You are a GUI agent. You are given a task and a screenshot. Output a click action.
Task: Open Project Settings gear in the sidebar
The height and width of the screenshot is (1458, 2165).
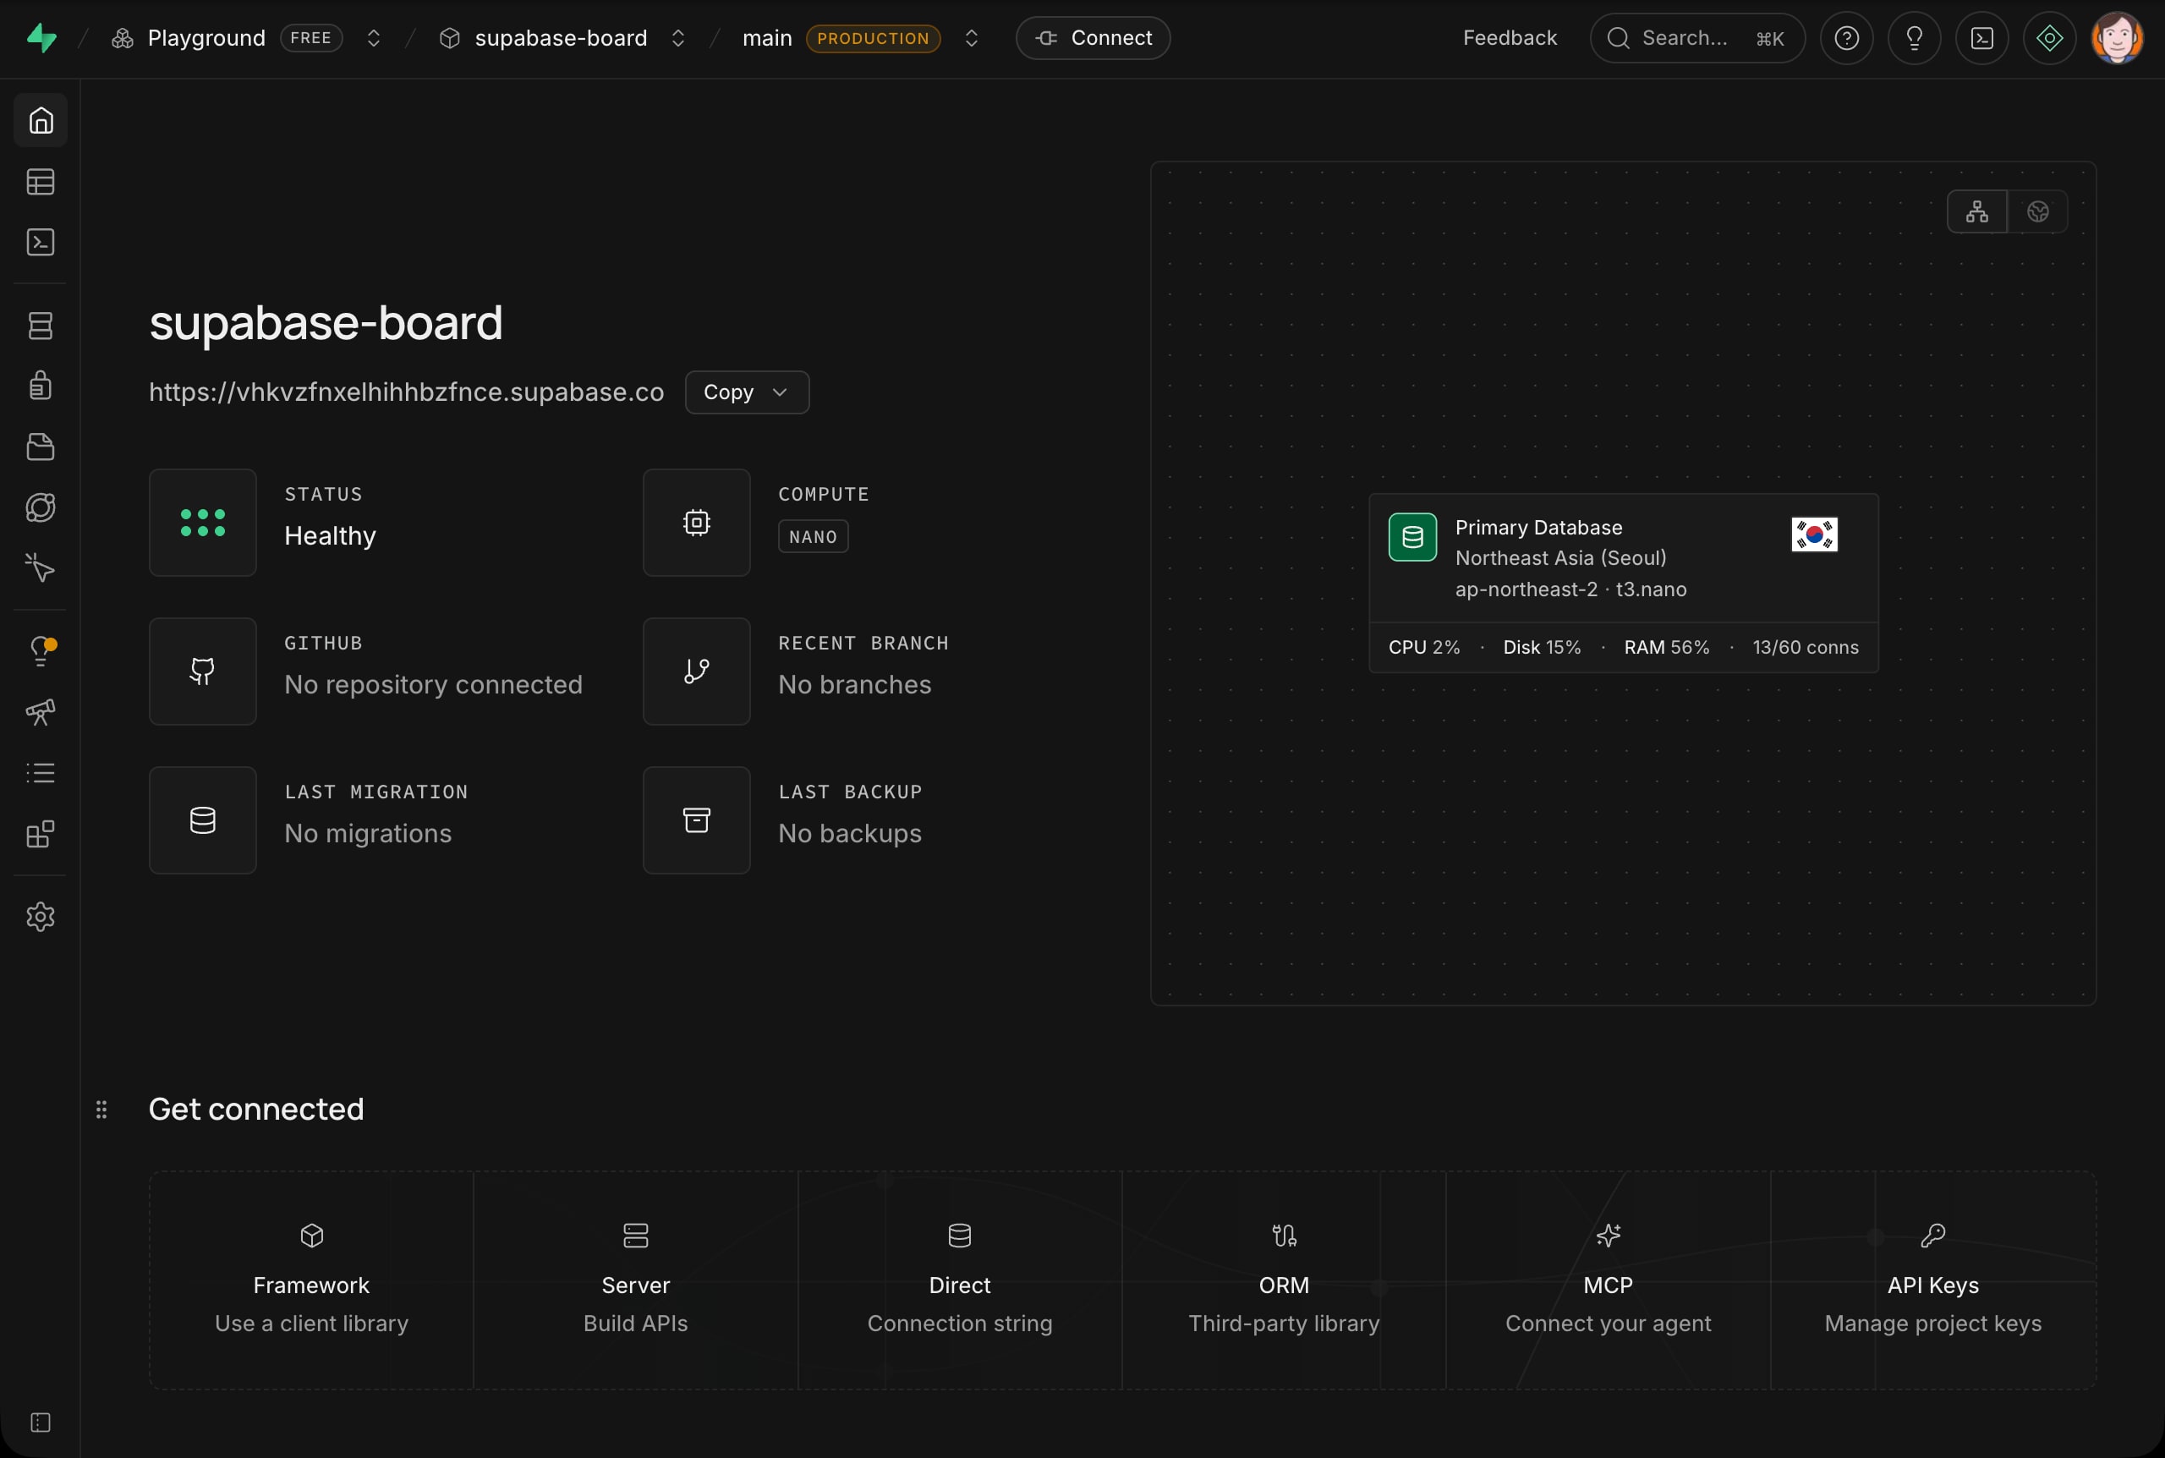(41, 917)
